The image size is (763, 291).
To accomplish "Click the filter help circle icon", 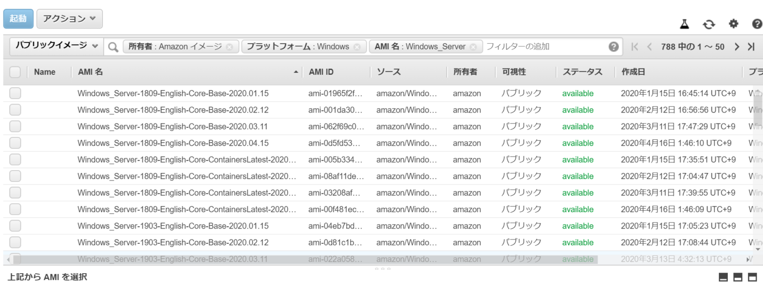I will [613, 47].
